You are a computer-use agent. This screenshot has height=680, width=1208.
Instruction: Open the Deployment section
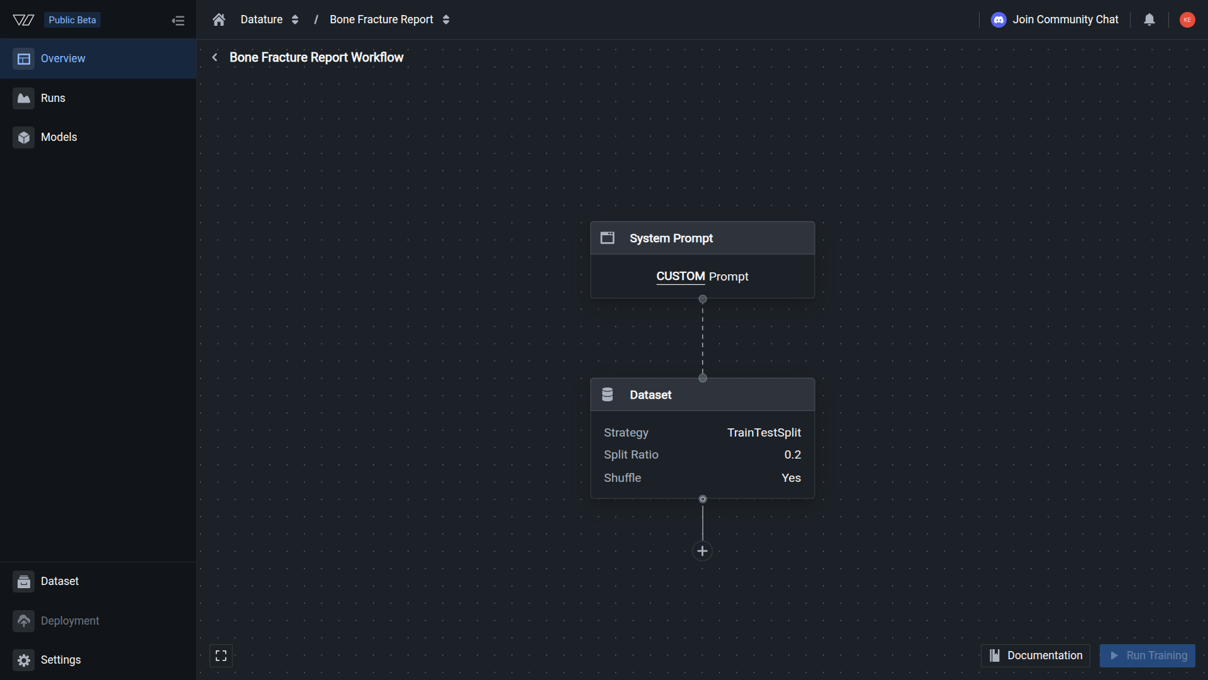pos(98,621)
